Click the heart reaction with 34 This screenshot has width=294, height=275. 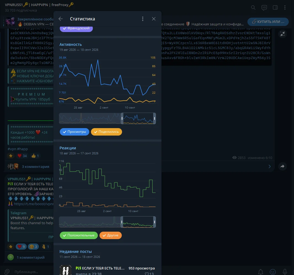point(22,156)
